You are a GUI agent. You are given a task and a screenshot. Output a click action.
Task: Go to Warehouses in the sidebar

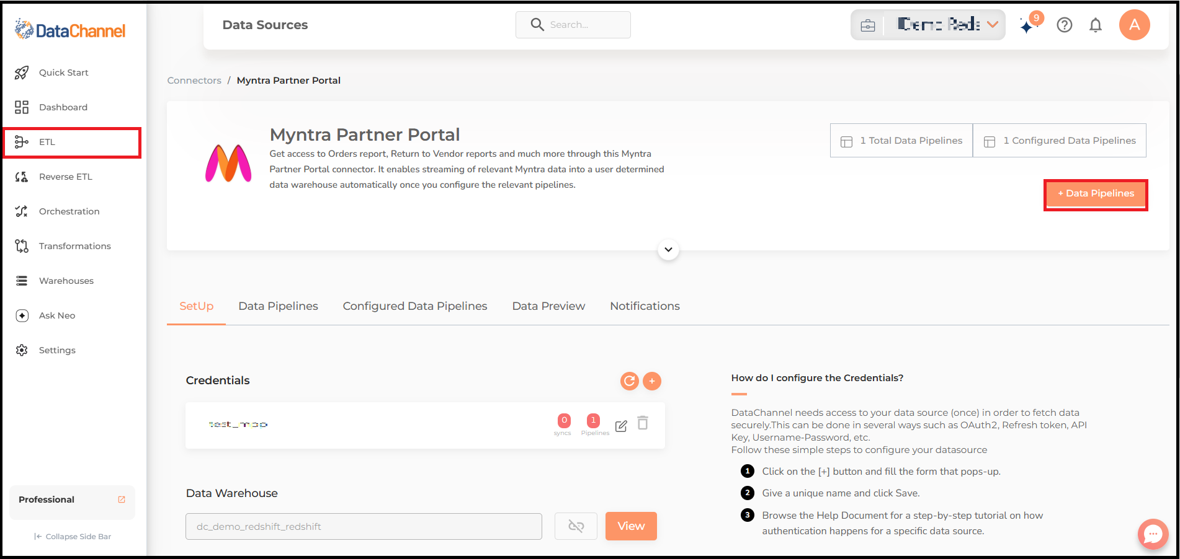66,281
